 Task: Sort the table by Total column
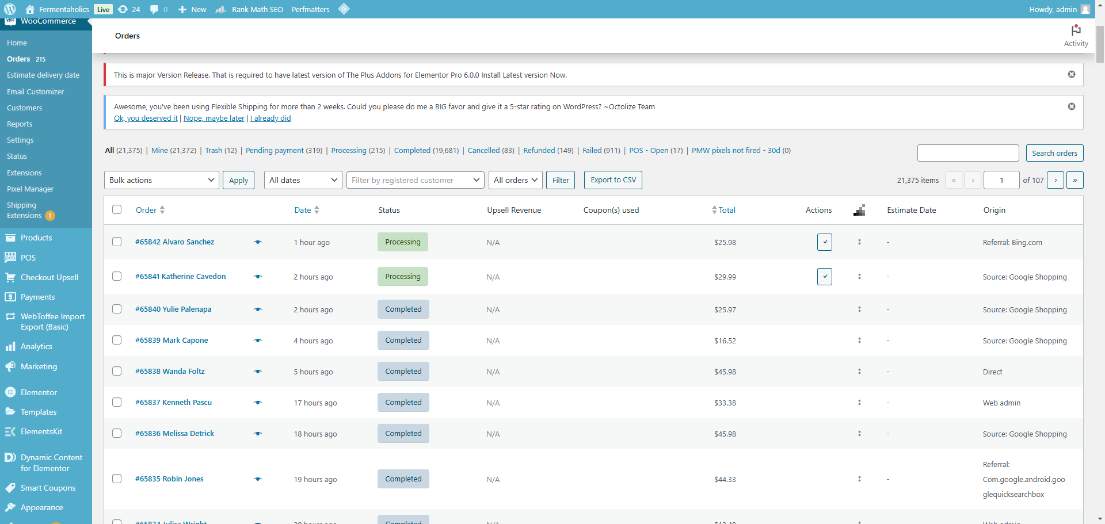tap(723, 210)
